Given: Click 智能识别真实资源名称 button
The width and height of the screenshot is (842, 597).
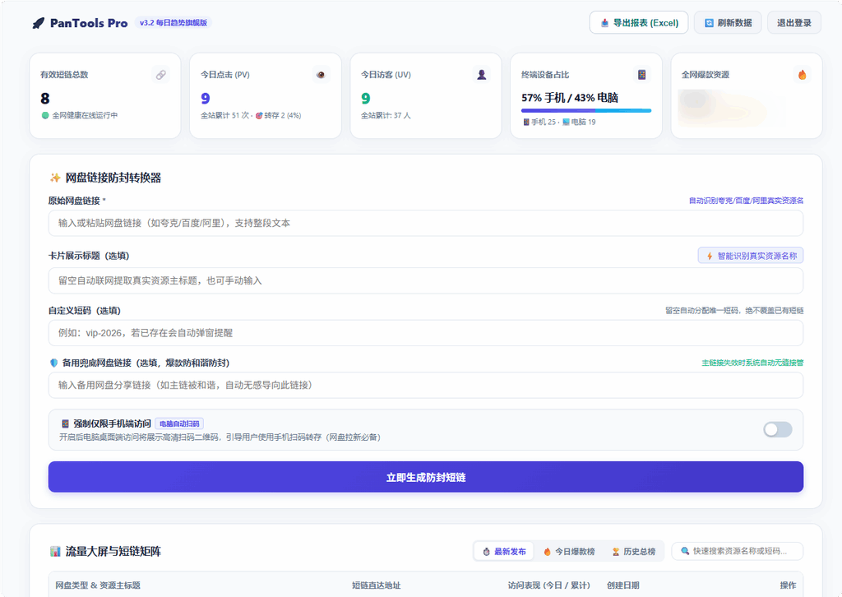Looking at the screenshot, I should pyautogui.click(x=751, y=256).
